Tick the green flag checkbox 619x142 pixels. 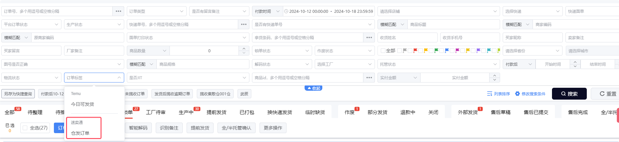(x=431, y=51)
